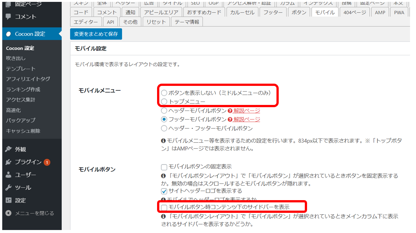The image size is (416, 233).
Task: Open the コード tab
Action: pyautogui.click(x=81, y=12)
